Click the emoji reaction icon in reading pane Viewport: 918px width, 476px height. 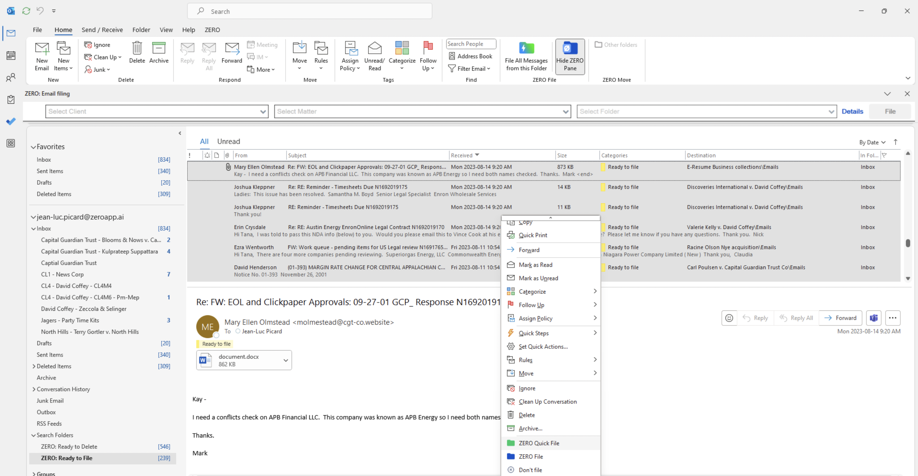point(729,318)
